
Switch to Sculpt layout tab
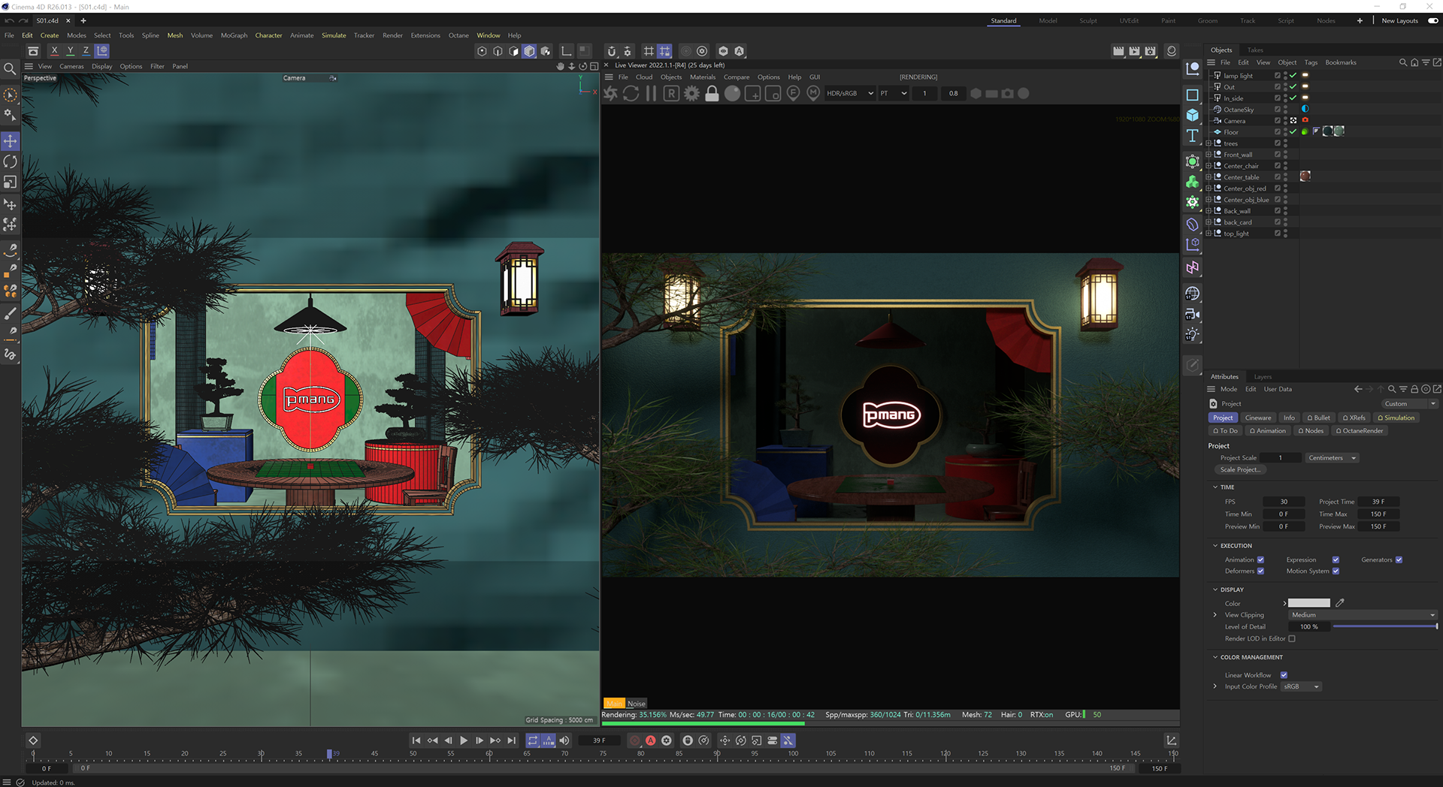click(x=1088, y=21)
